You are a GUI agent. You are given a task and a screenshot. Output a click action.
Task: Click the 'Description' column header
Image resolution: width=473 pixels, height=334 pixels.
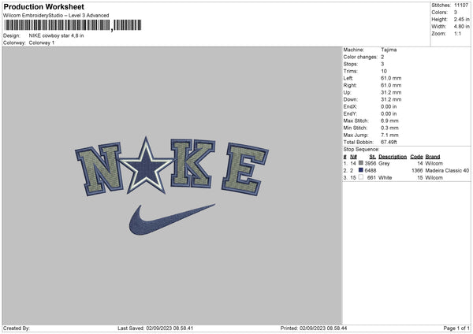(x=393, y=157)
